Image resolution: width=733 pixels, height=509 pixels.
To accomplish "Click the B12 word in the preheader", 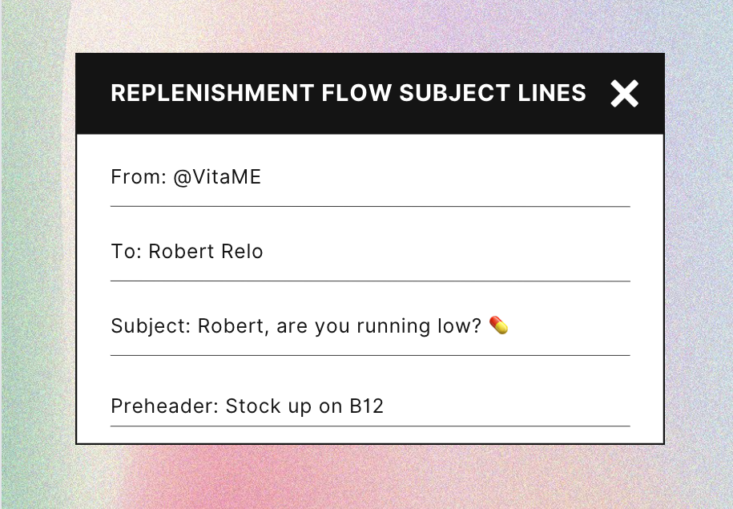I will 366,406.
